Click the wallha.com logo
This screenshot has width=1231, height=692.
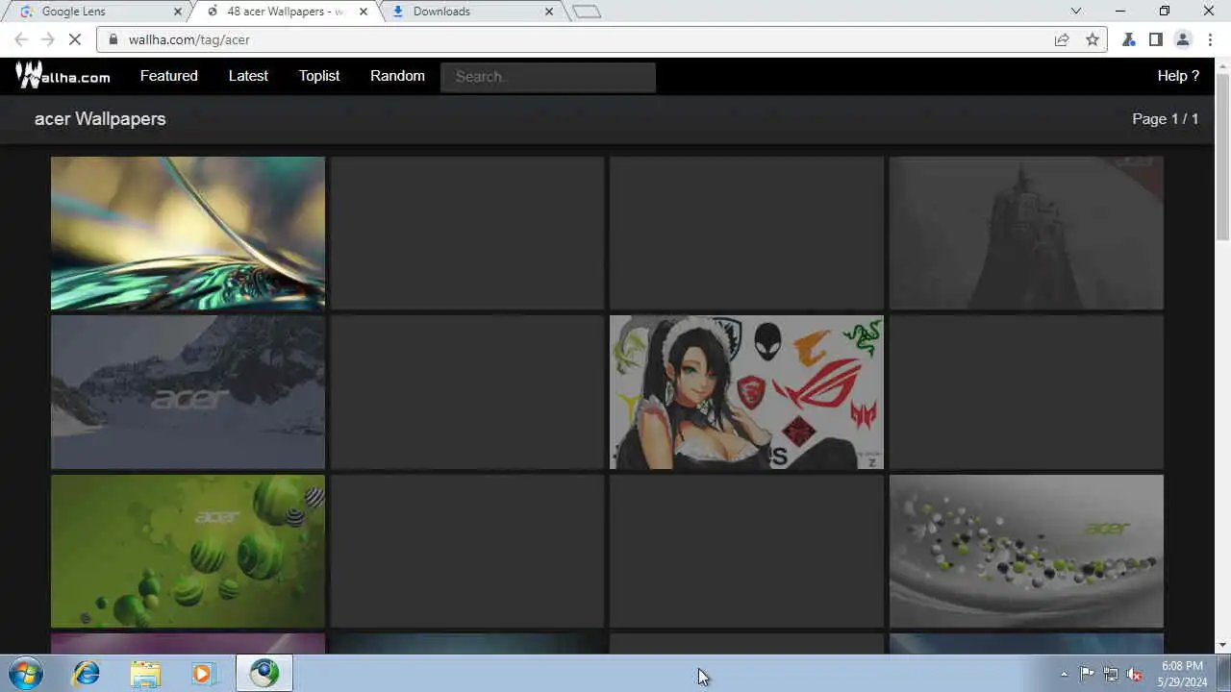[x=63, y=75]
